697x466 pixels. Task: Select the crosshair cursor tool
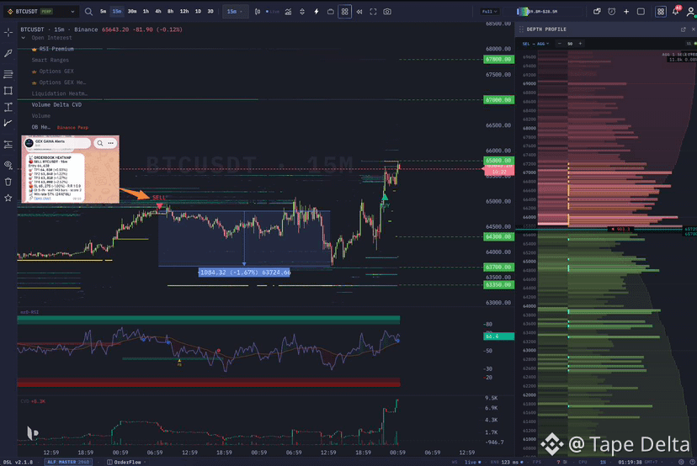click(x=8, y=33)
